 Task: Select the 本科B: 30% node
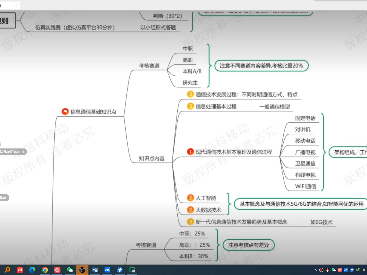pos(194,256)
